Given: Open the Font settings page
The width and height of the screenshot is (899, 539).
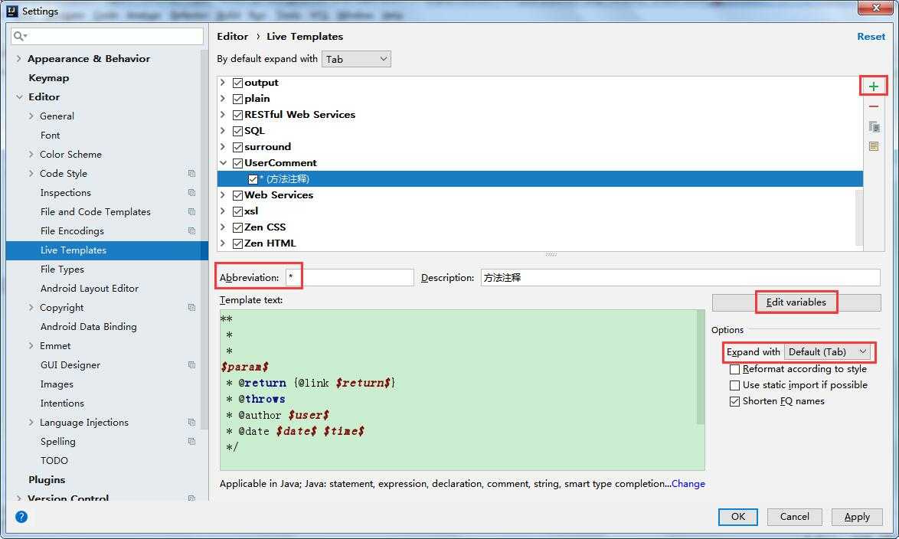Looking at the screenshot, I should (x=50, y=136).
